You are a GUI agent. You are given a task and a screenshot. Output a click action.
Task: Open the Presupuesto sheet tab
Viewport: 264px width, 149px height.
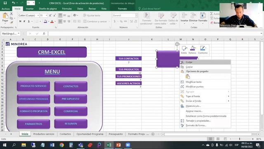pyautogui.click(x=115, y=134)
